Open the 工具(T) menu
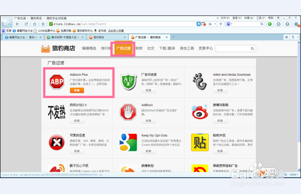Image resolution: width=301 pixels, height=194 pixels. point(261,18)
